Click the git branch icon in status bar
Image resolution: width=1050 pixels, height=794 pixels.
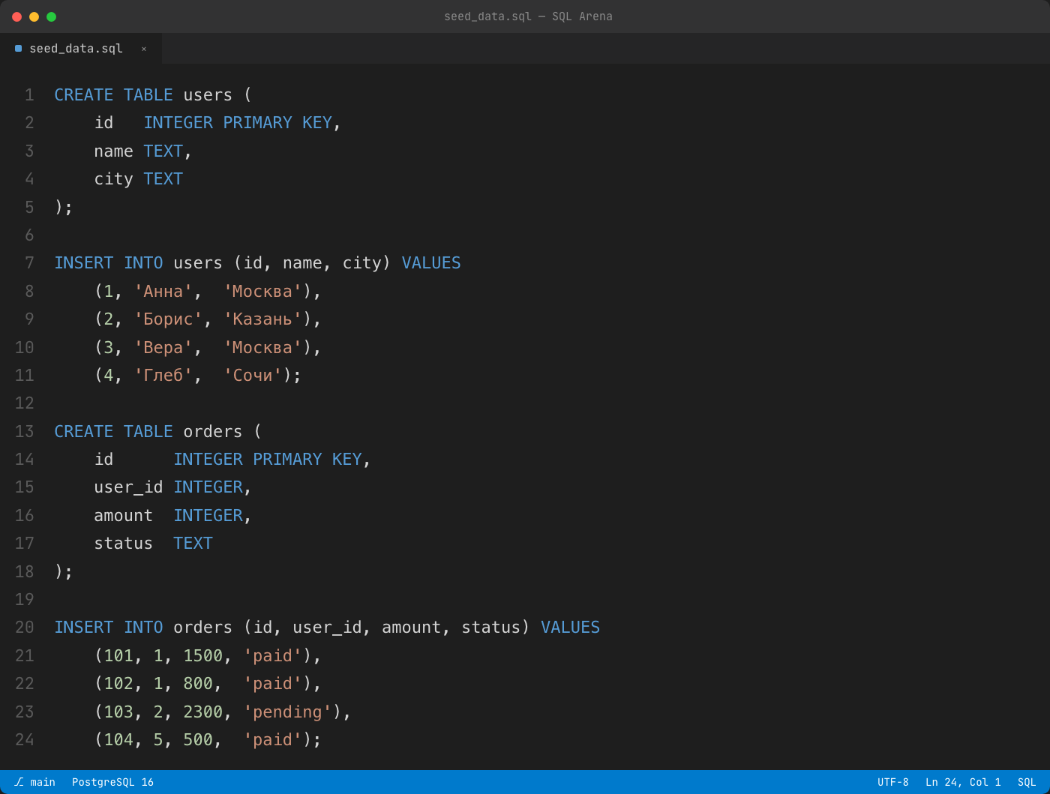[x=19, y=782]
